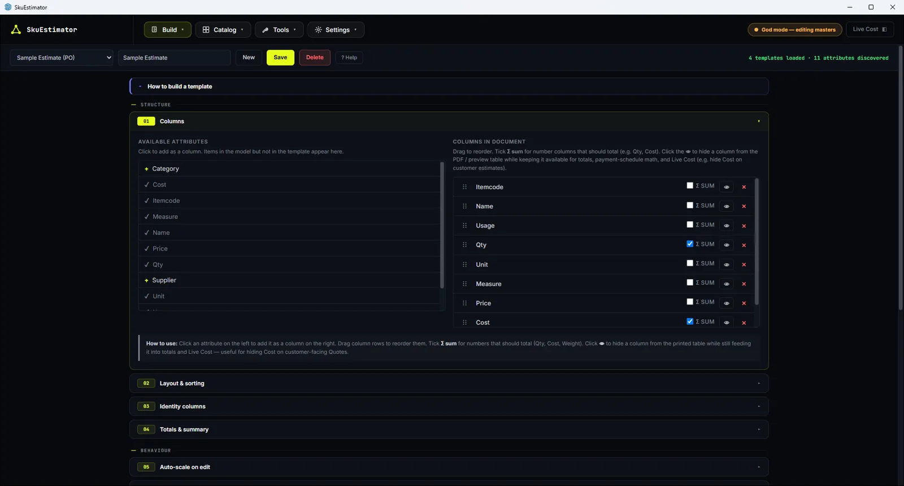Click the template name input field

coord(175,58)
